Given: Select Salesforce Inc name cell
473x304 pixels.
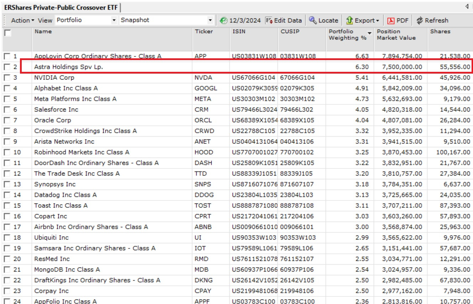Looking at the screenshot, I should point(112,110).
